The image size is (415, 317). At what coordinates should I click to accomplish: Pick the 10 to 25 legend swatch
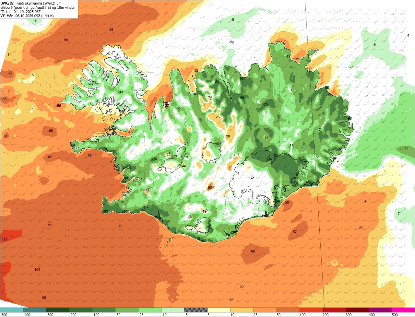(x=242, y=310)
